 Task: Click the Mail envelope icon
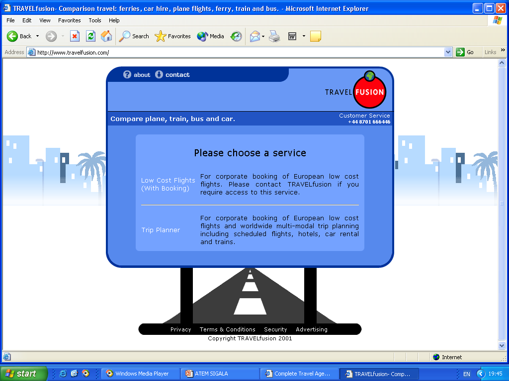[255, 36]
